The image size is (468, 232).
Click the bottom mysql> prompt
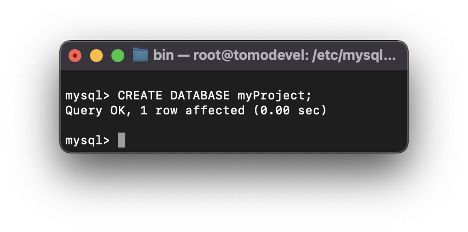point(87,141)
